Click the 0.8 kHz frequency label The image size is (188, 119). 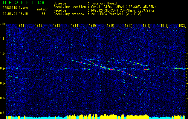(3, 83)
